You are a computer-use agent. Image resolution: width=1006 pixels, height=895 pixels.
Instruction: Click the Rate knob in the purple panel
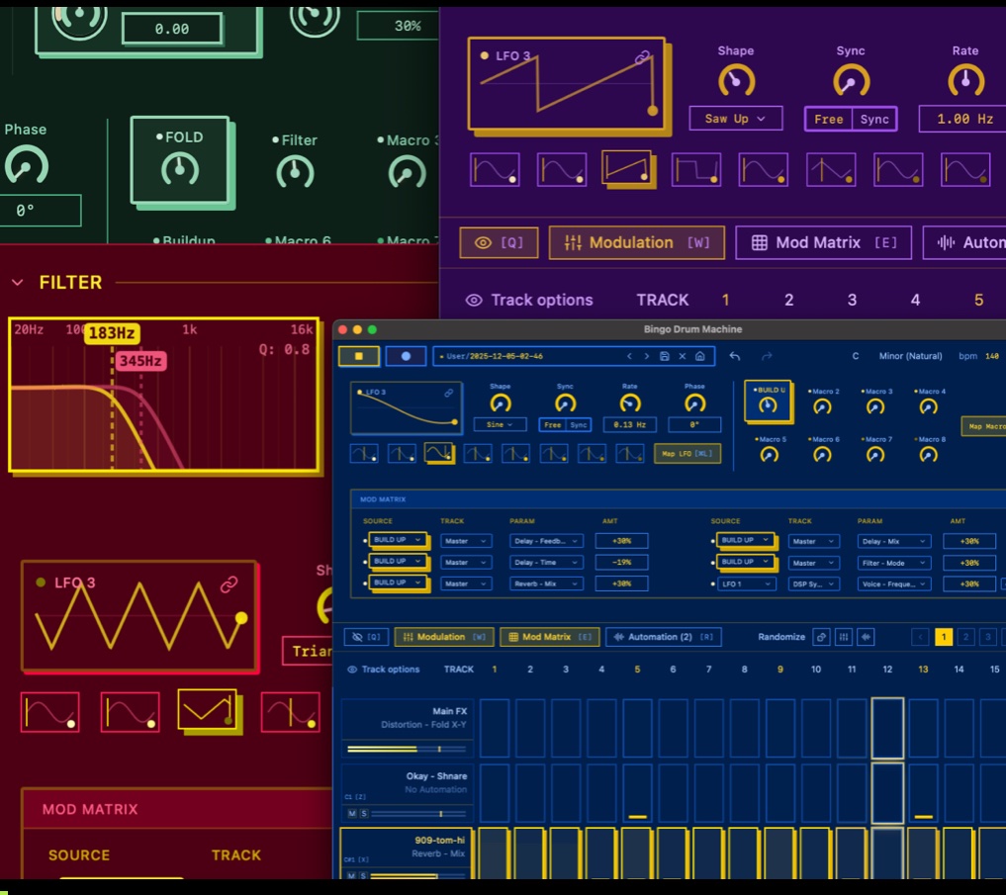click(x=965, y=81)
